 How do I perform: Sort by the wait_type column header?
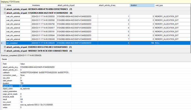172,5
